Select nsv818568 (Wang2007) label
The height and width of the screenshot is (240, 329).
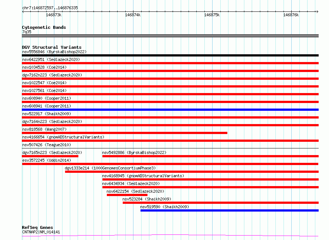(x=44, y=129)
